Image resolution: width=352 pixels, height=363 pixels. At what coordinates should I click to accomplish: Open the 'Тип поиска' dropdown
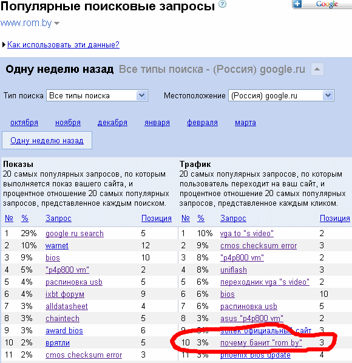click(x=97, y=96)
